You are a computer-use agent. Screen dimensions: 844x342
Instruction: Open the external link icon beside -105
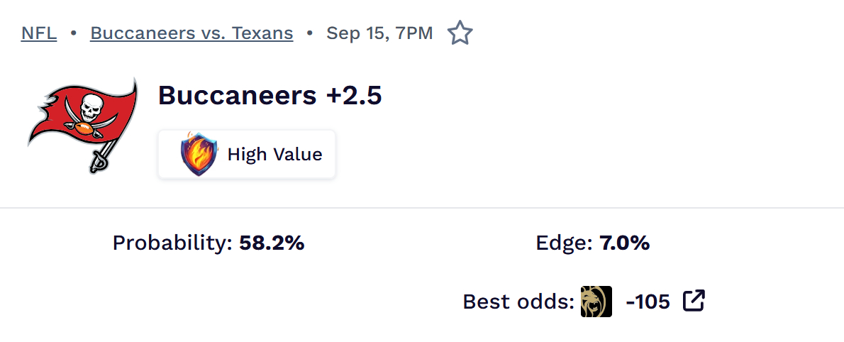(x=694, y=301)
